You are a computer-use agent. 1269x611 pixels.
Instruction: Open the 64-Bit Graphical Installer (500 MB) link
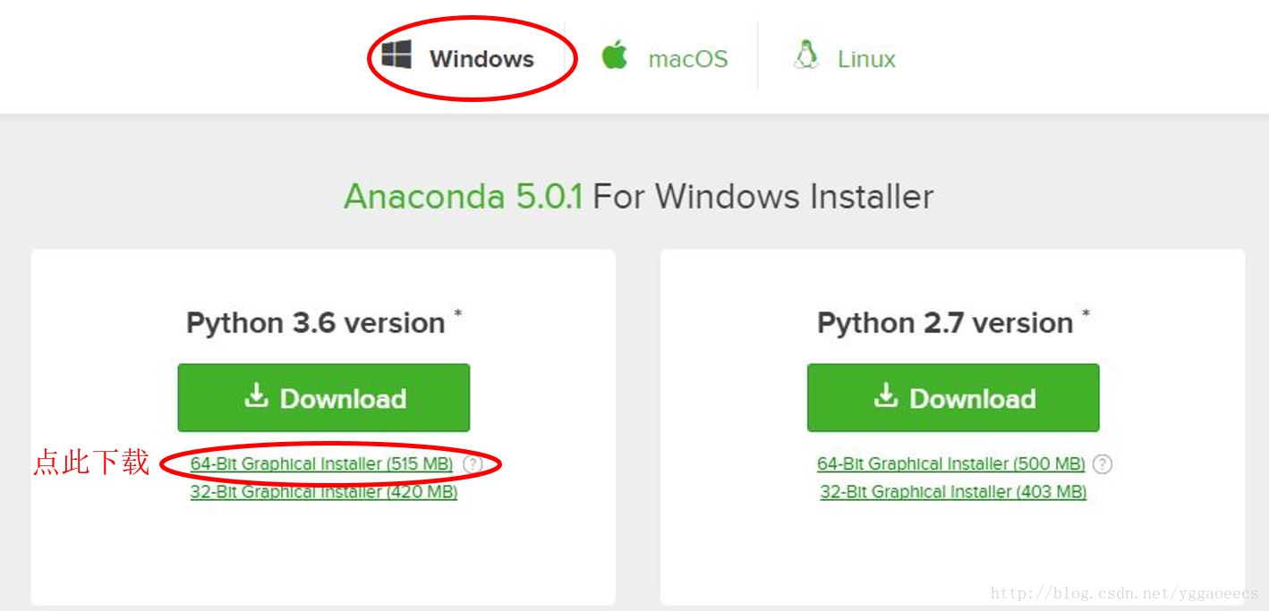click(950, 464)
